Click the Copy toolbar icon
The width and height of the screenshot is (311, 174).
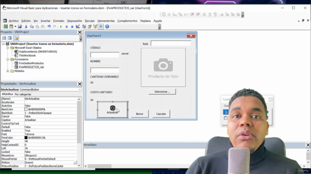[32, 27]
